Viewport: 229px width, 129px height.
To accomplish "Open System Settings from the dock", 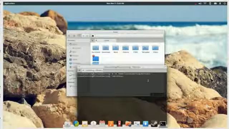I will pos(137,124).
